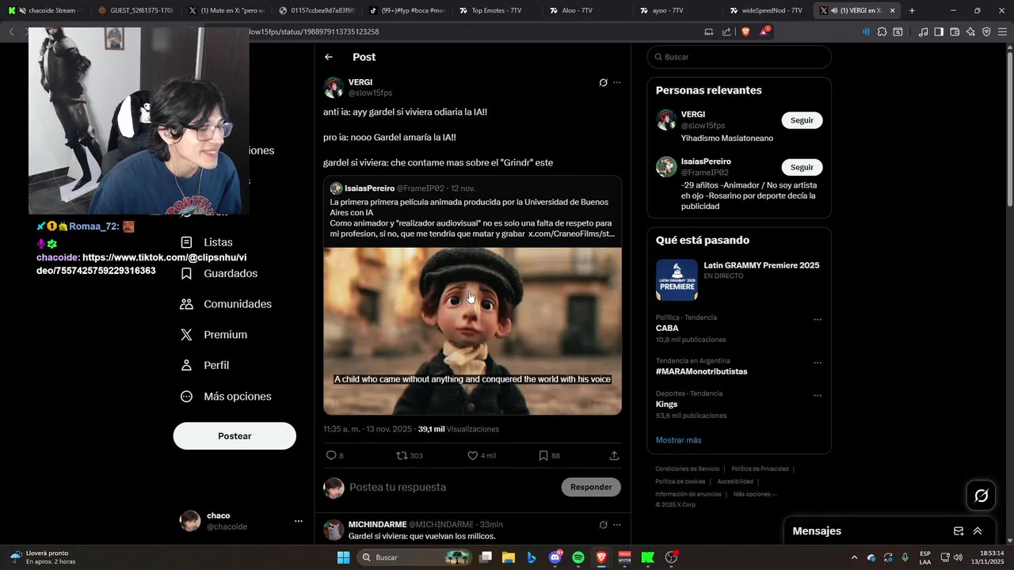Open more options on VERGI's post
This screenshot has height=570, width=1014.
[x=617, y=82]
